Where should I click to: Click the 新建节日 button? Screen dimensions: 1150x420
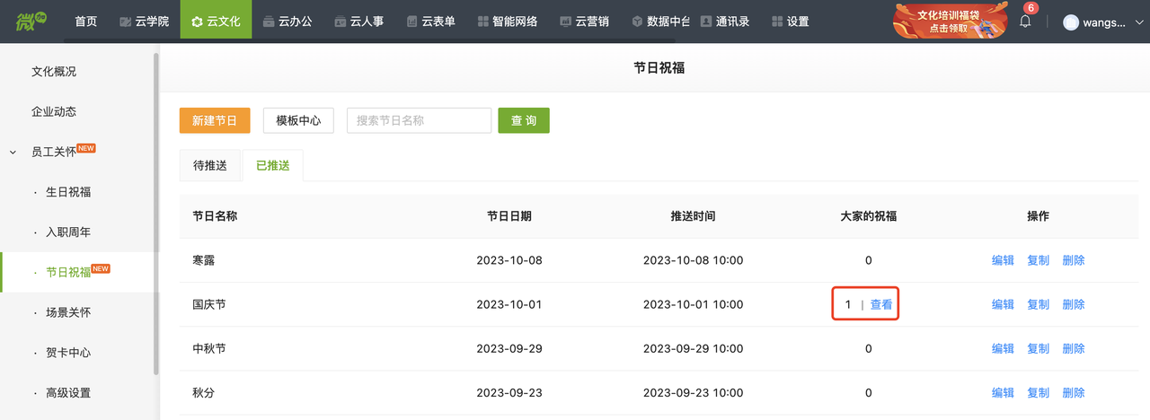point(215,120)
